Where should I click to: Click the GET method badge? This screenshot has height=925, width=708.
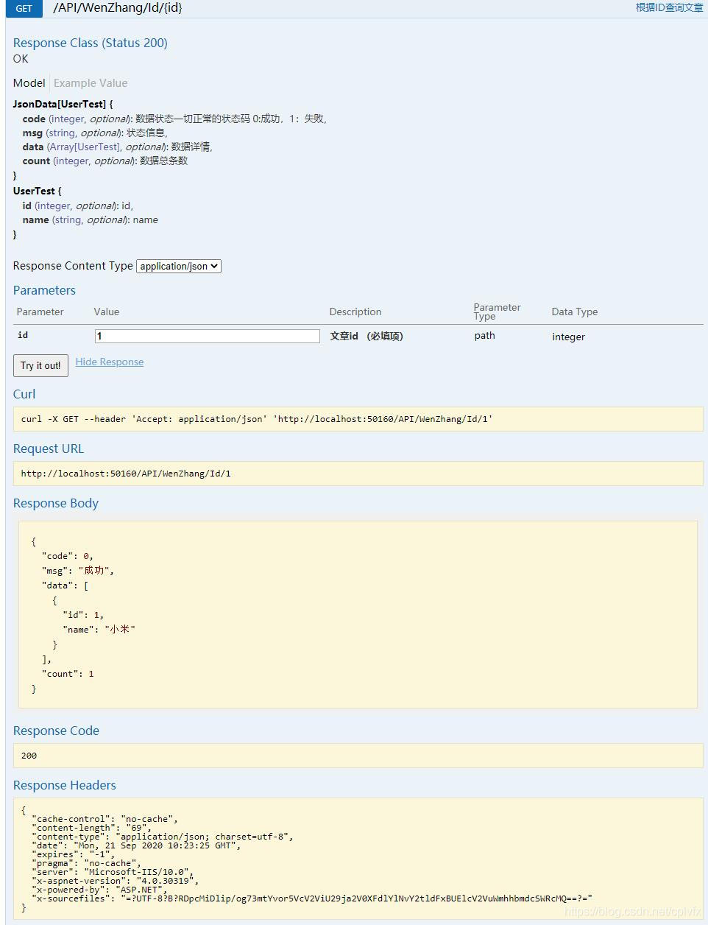coord(22,8)
